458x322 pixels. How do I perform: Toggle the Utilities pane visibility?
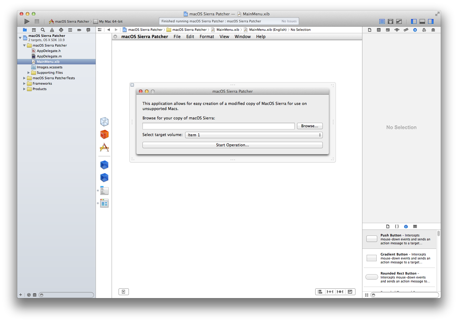431,21
